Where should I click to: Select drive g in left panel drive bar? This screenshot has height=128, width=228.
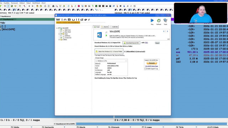(x=19, y=10)
